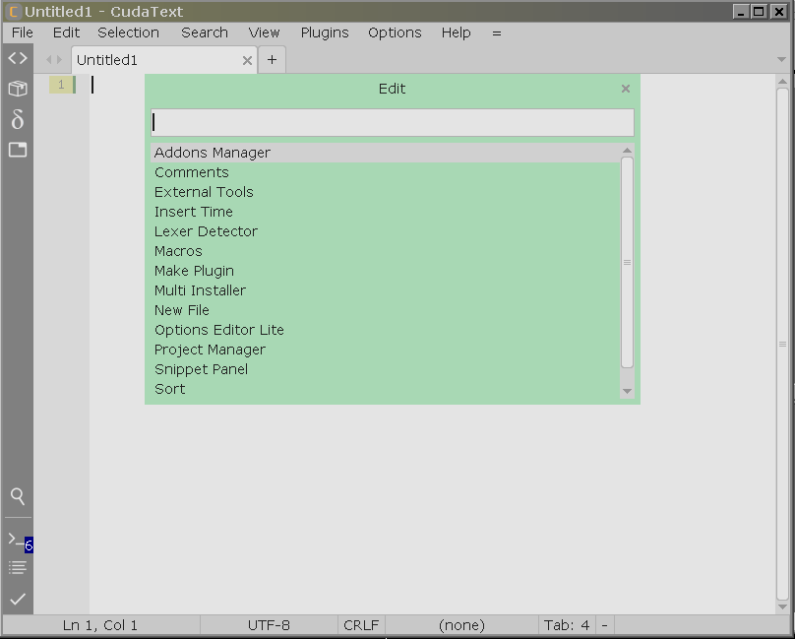Select Insert Time in the list
Image resolution: width=795 pixels, height=639 pixels.
point(386,212)
